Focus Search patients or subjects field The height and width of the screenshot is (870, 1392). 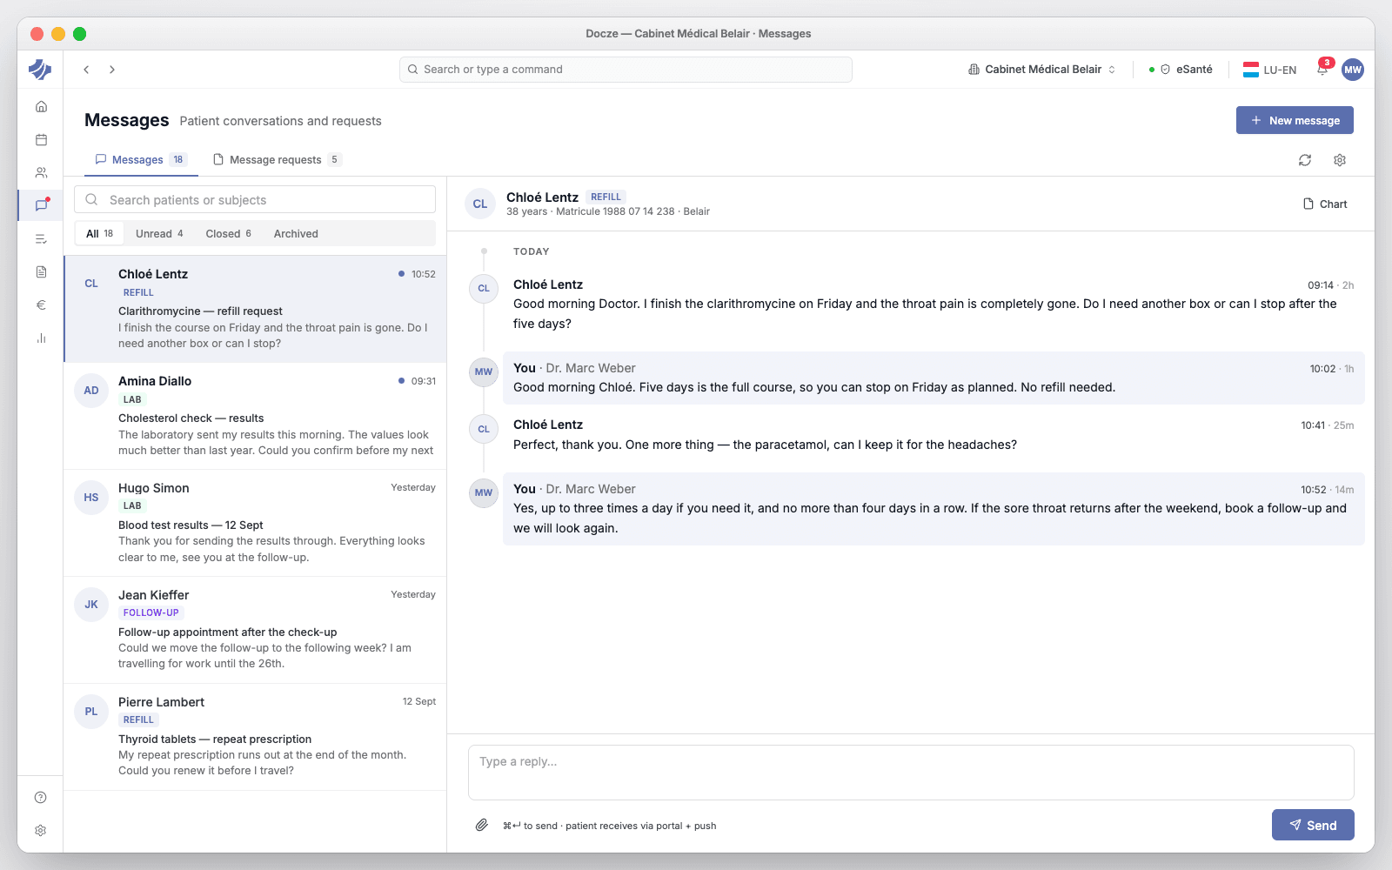255,199
